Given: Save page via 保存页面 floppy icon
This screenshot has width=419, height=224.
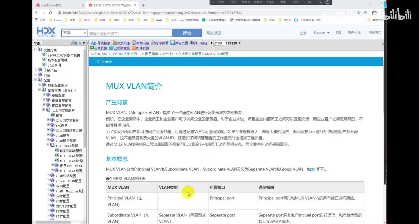Looking at the screenshot, I should point(172,43).
